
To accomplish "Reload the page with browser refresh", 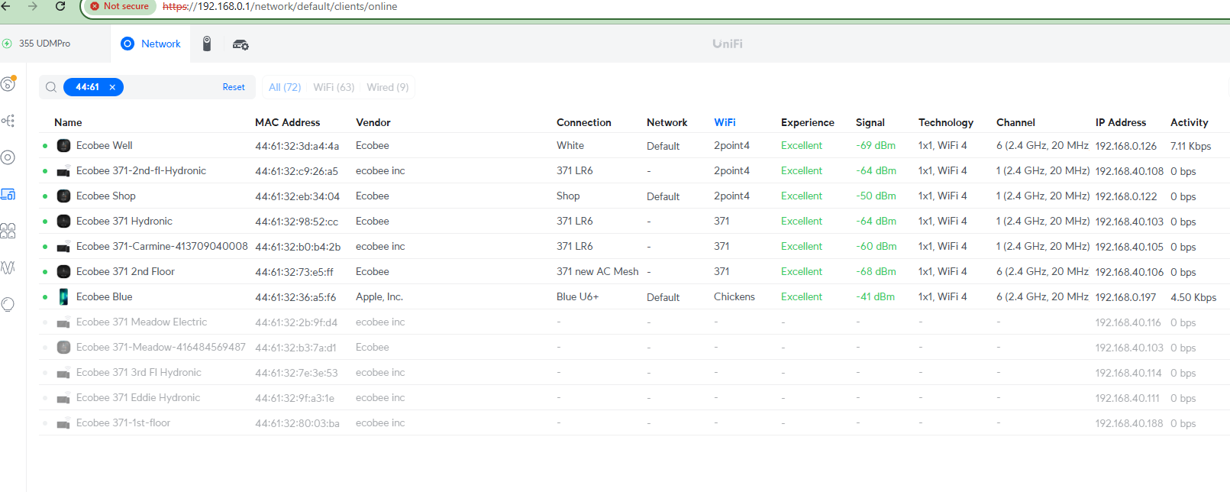I will coord(60,6).
